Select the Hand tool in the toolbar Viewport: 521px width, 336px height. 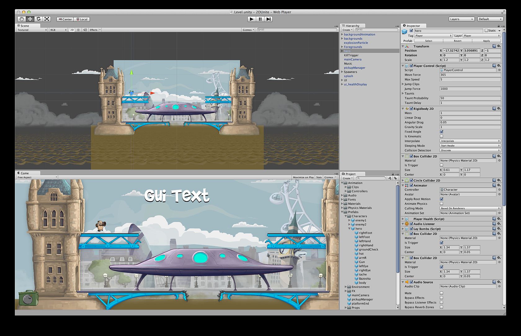[x=22, y=19]
